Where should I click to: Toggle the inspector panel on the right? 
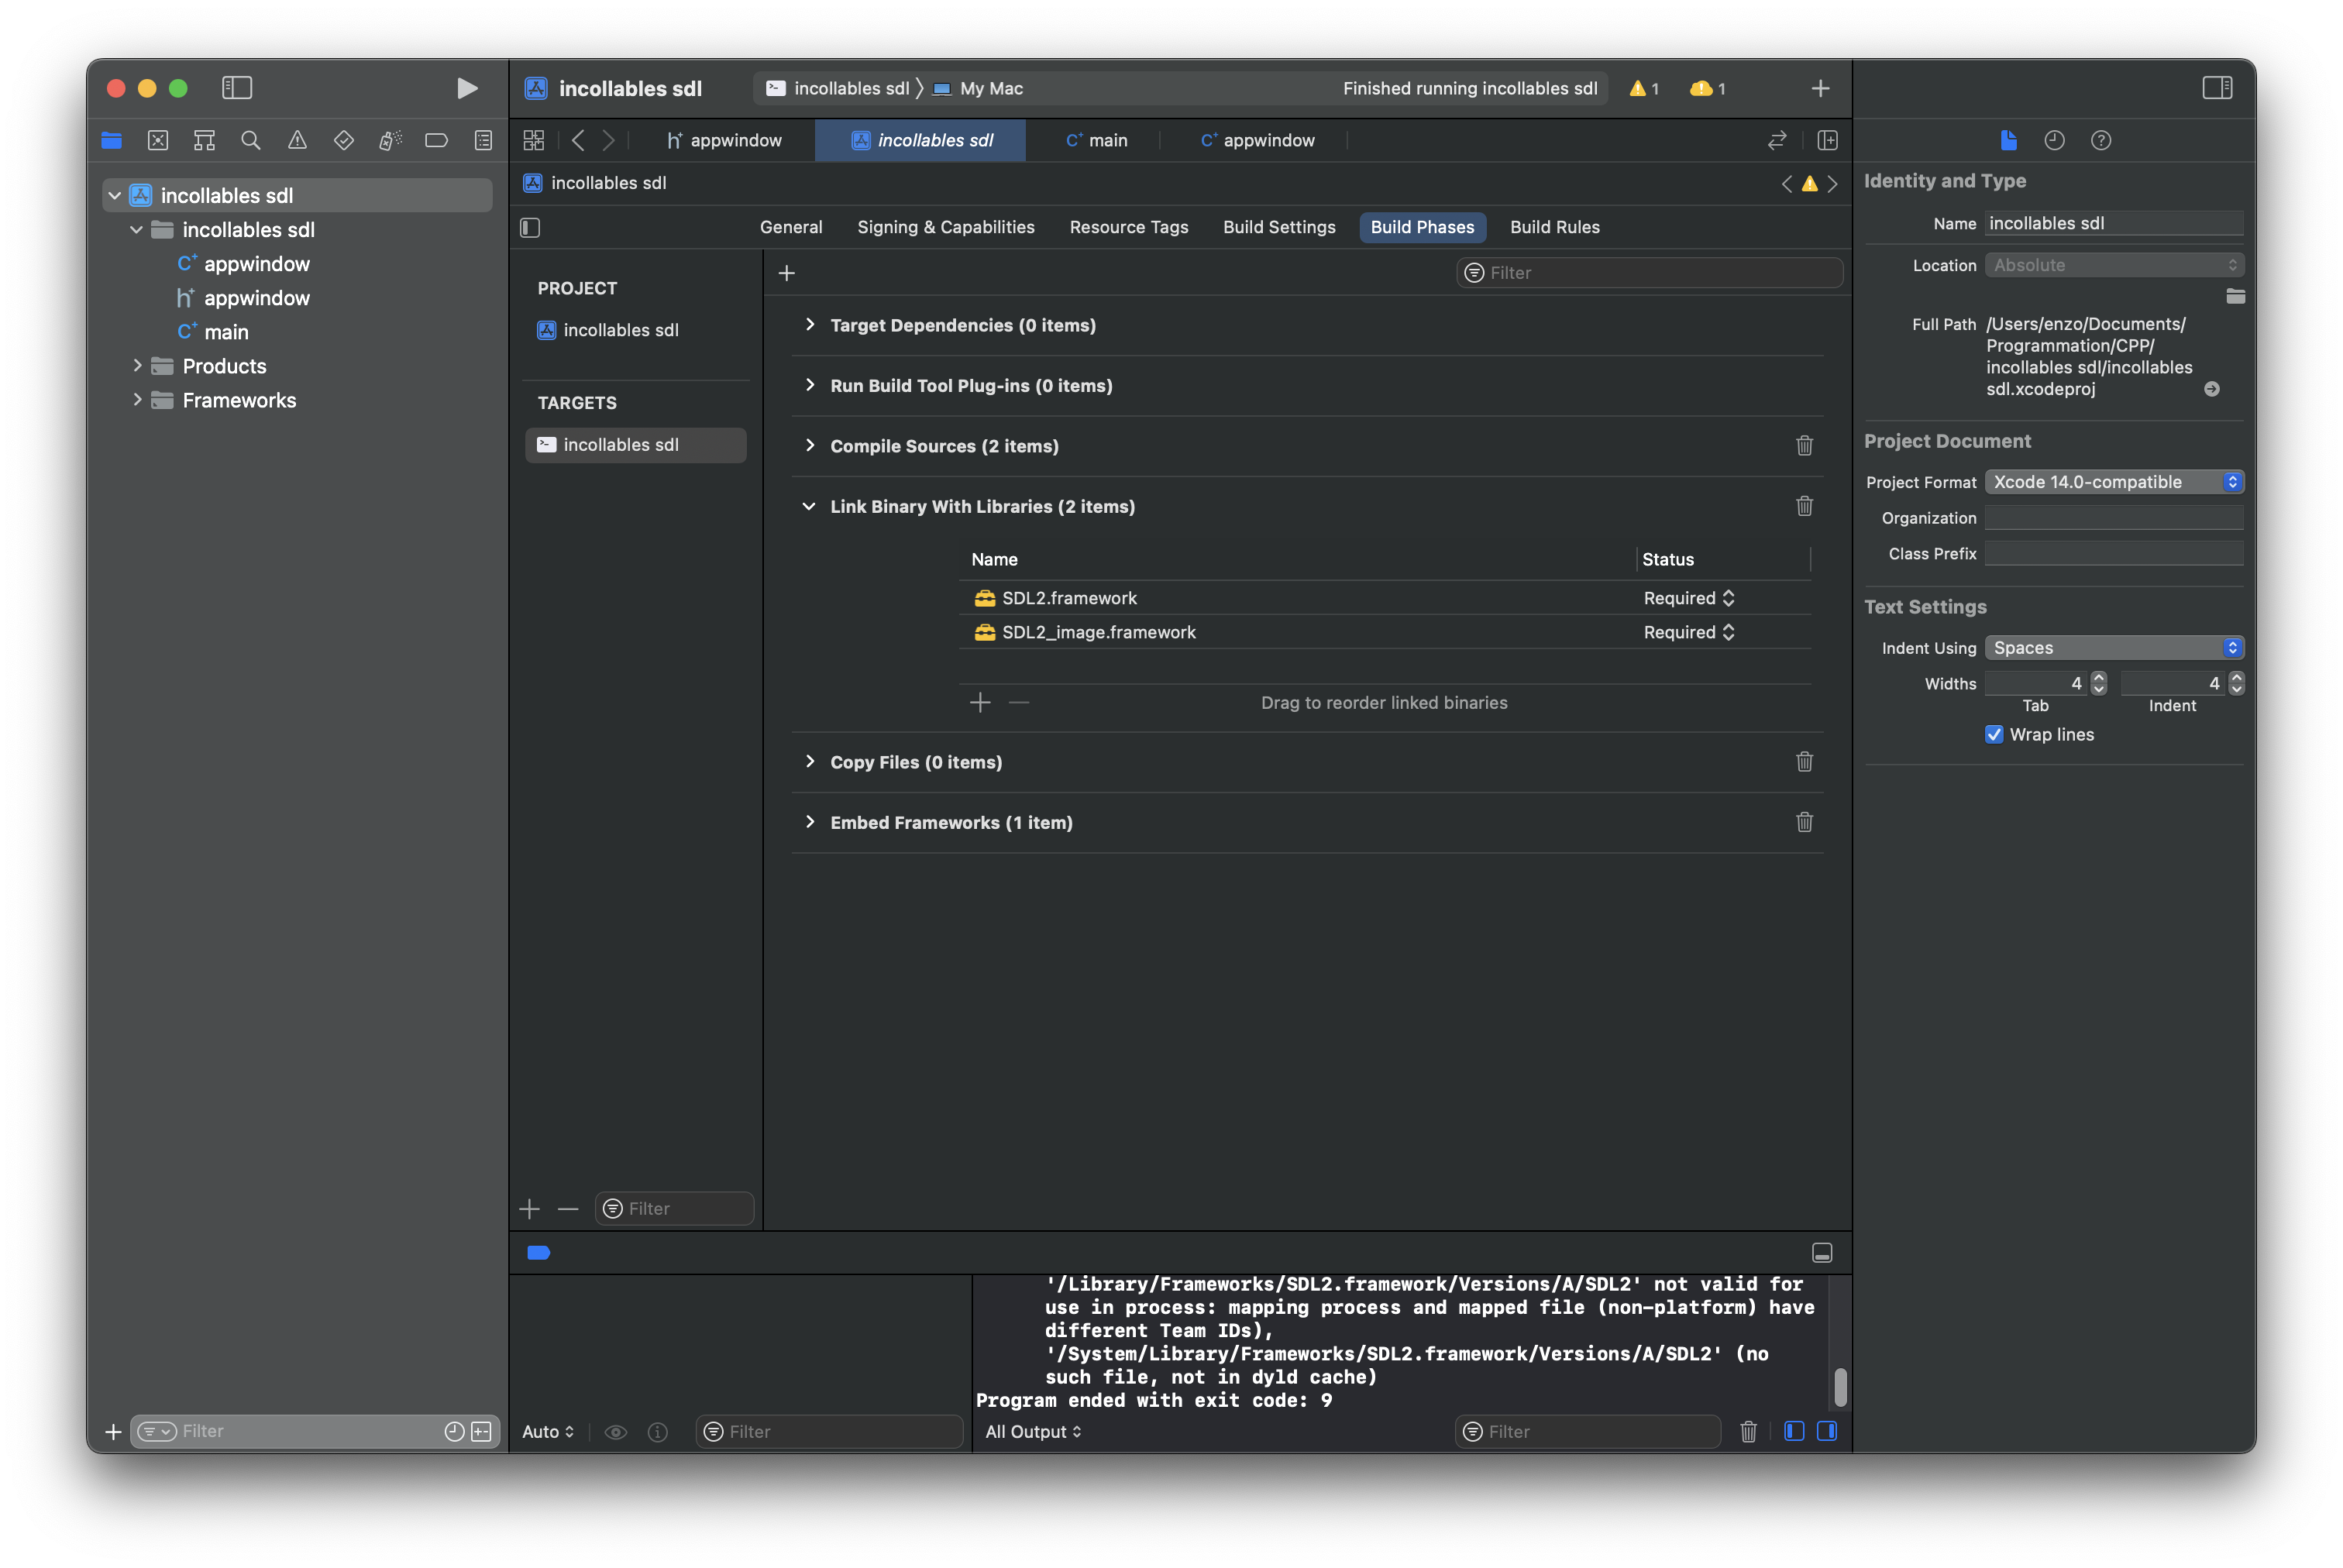click(x=2217, y=88)
